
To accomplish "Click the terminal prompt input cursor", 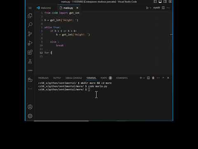I will pyautogui.click(x=89, y=89).
